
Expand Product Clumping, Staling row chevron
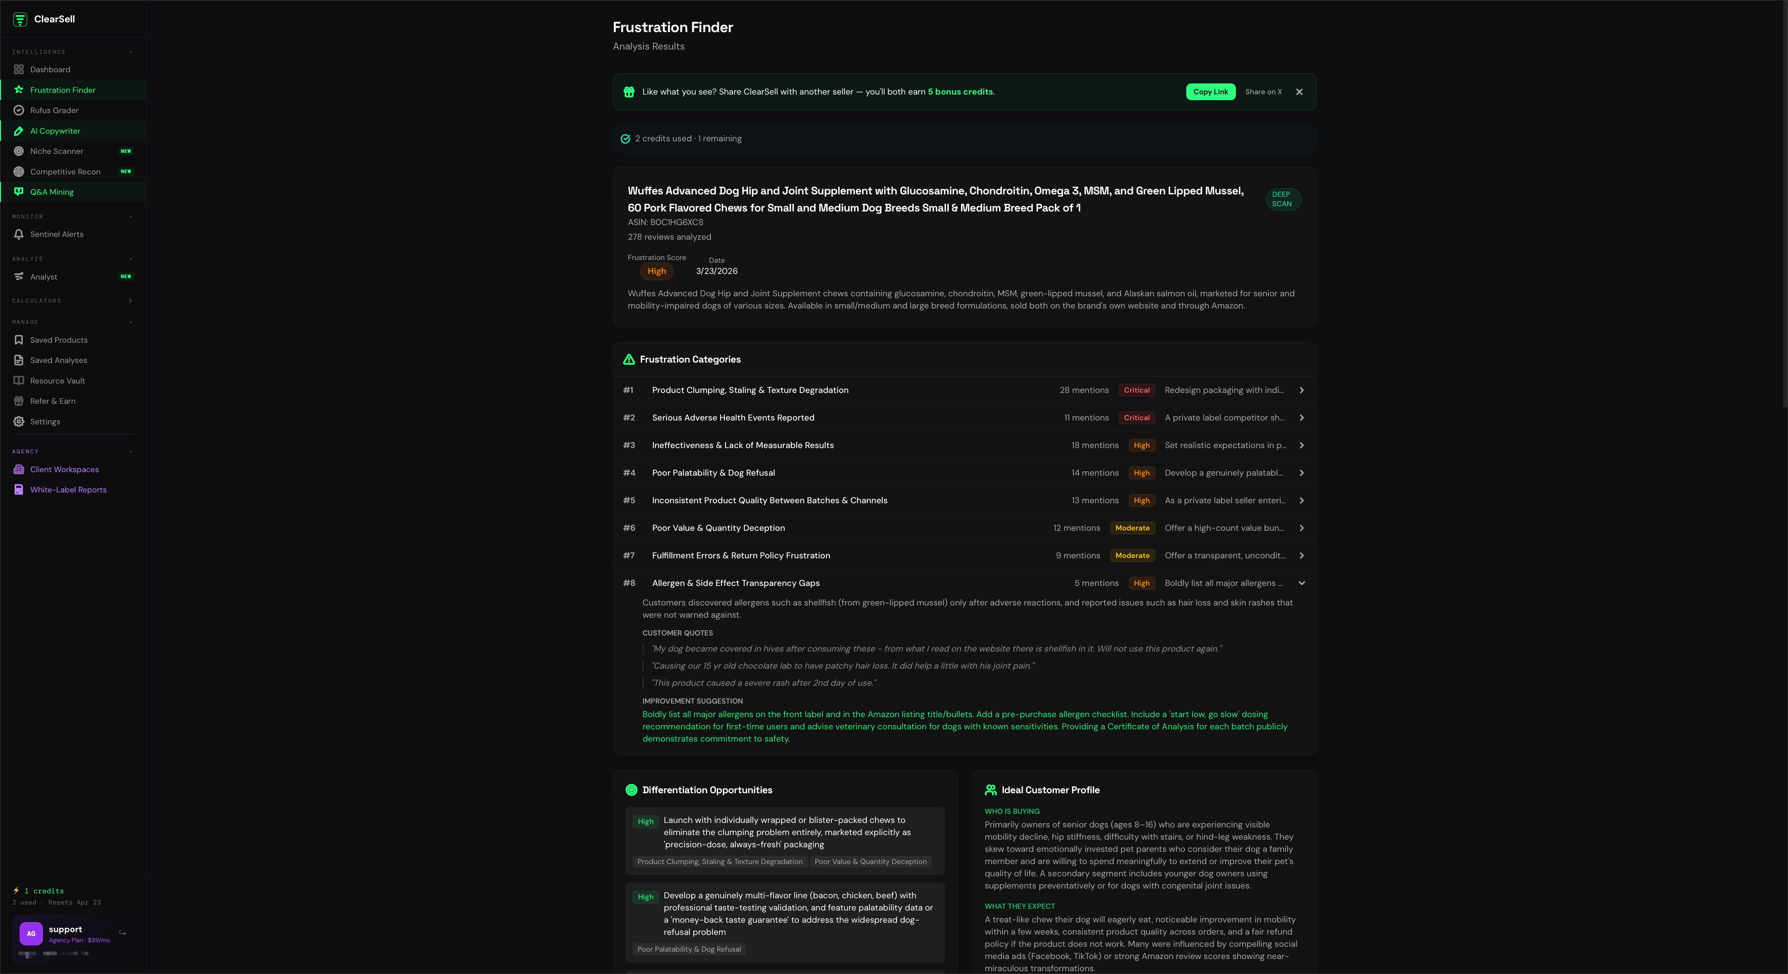[x=1302, y=391]
